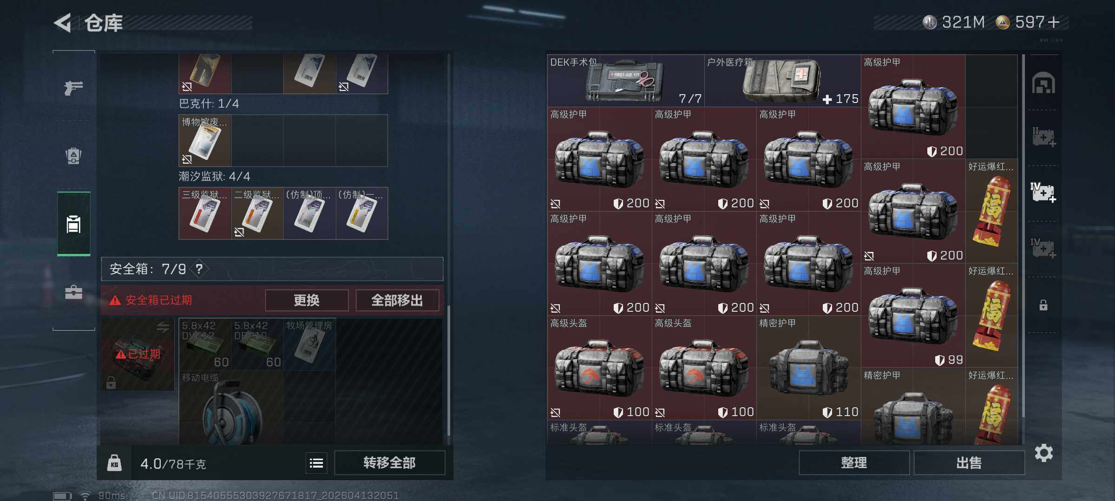This screenshot has height=501, width=1115.
Task: Click the 更换 button to replace safe box
Action: [x=307, y=300]
